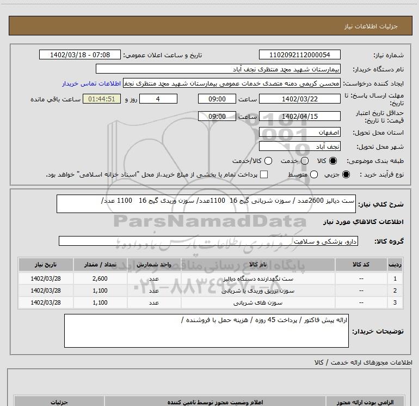
Task: Click the شرح کلی نیاز description box
Action: tap(206, 204)
